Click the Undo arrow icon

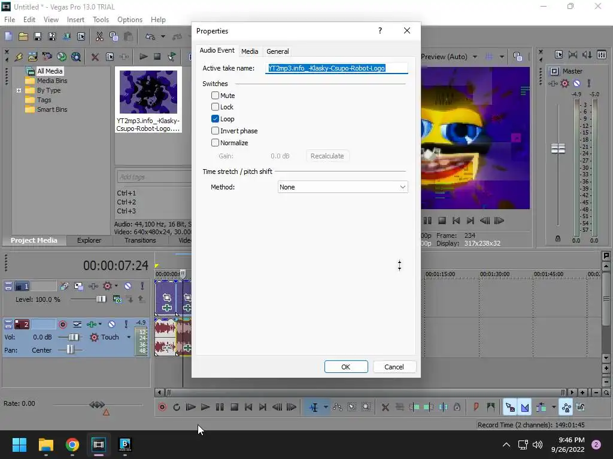click(150, 36)
